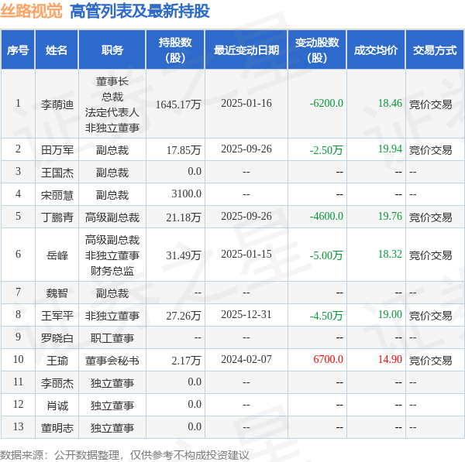Click the date 2025-01-16
The image size is (465, 462).
point(246,103)
